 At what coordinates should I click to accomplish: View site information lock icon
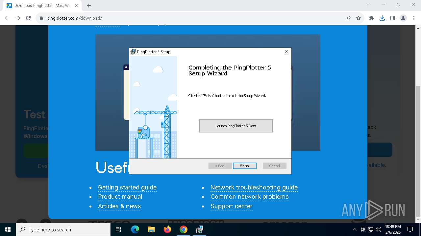coord(41,18)
